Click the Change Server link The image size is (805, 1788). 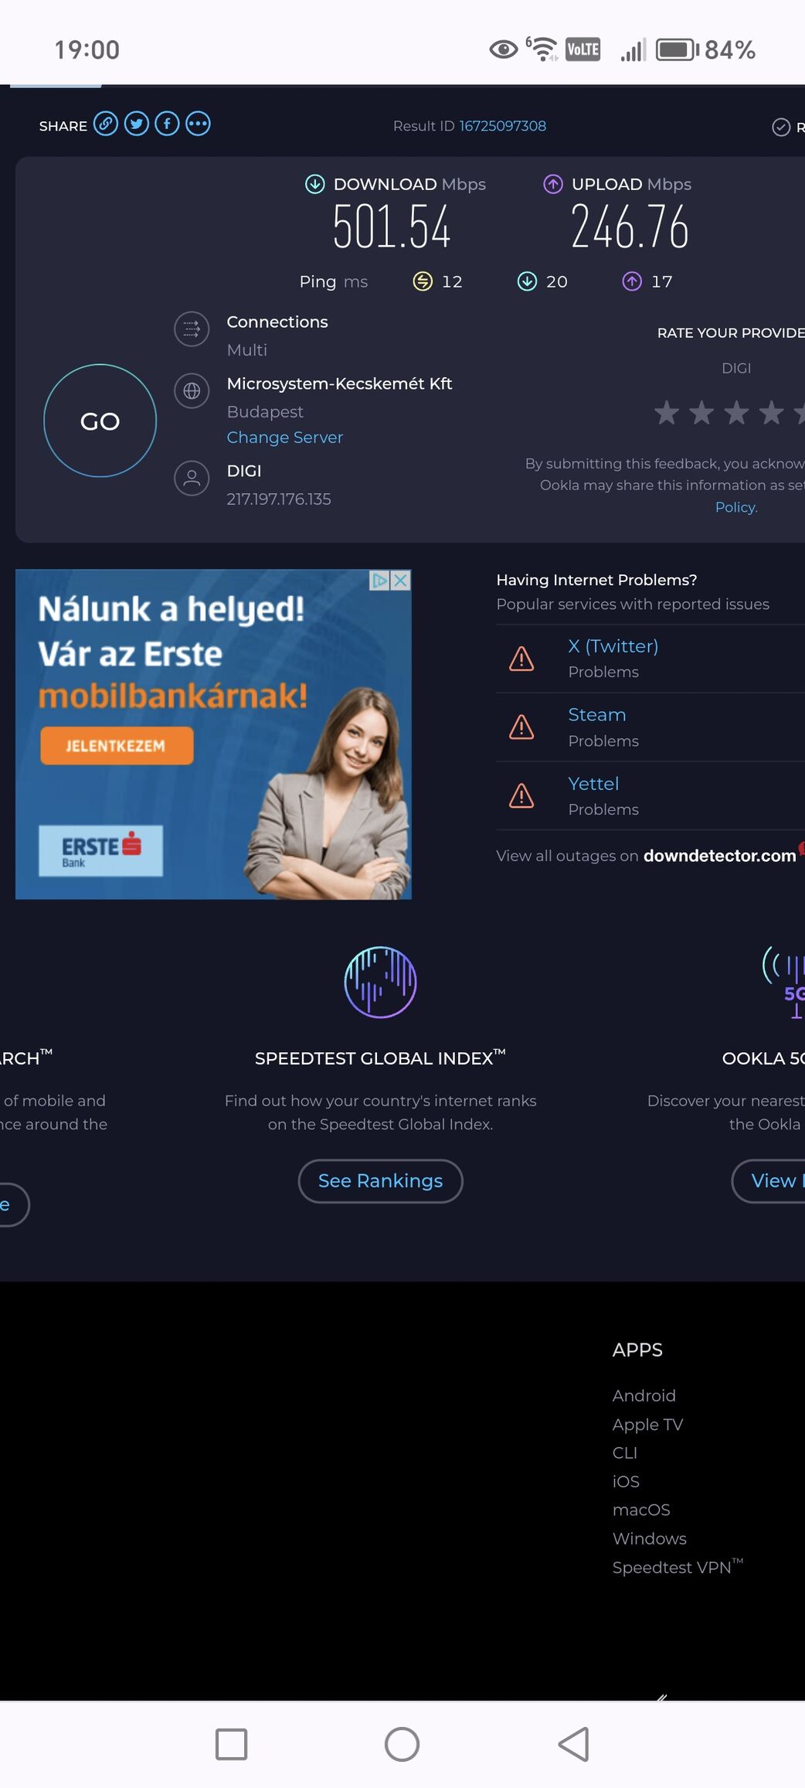tap(285, 438)
